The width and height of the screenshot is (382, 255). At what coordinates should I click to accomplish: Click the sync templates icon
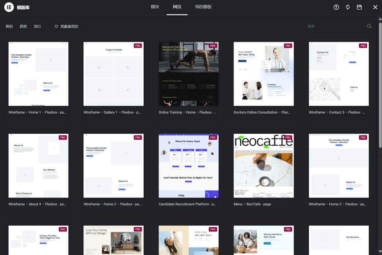(347, 7)
